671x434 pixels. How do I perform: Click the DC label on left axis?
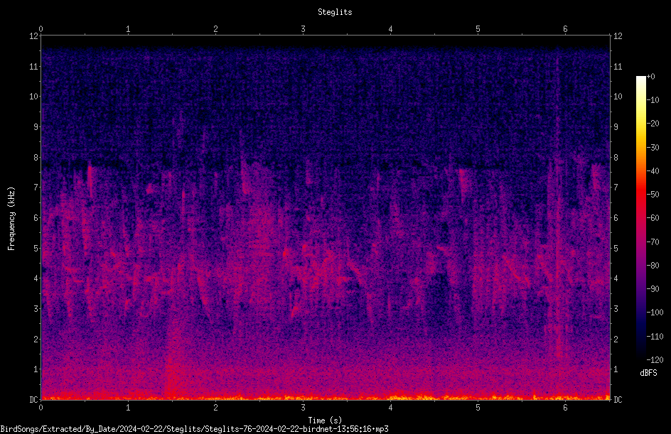pyautogui.click(x=34, y=400)
